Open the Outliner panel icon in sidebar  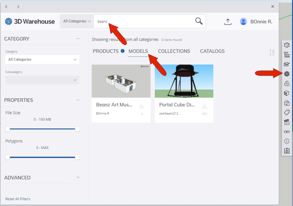tap(287, 55)
